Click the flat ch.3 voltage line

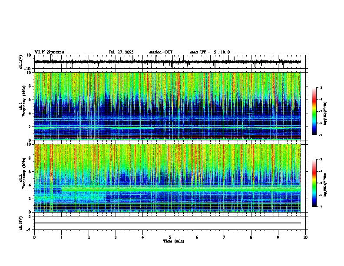(x=168, y=223)
